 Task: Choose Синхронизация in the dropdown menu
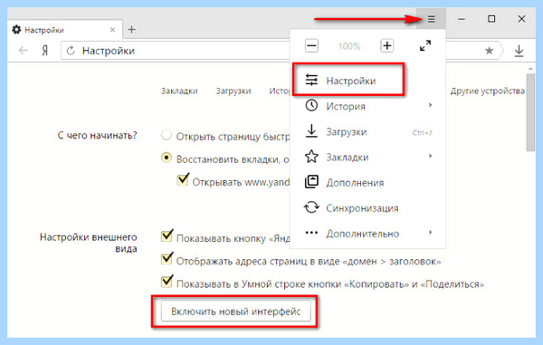pos(367,207)
